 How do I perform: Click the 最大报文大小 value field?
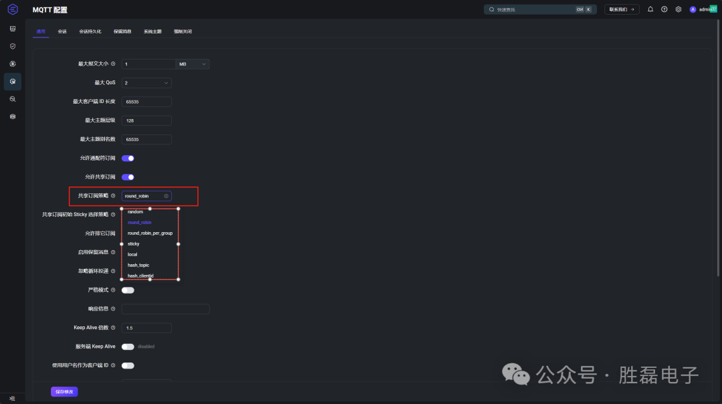148,64
